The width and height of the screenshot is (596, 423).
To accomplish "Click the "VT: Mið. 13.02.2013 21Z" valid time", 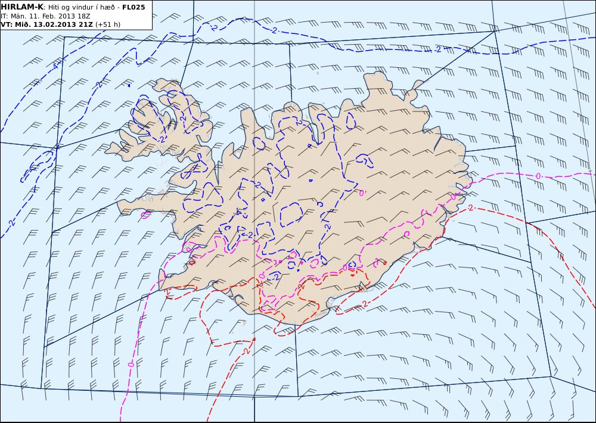I will tap(46, 24).
